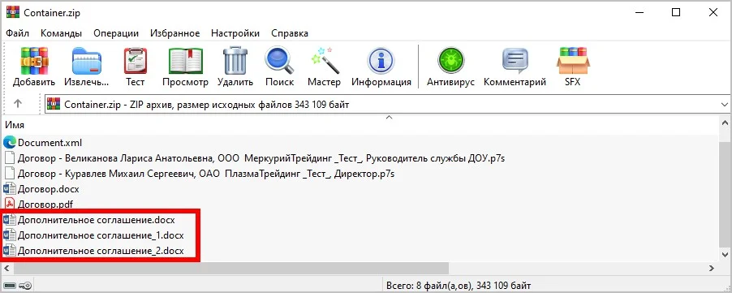Click horizontal scrollbar left arrow
Viewport: 732px width, 293px height.
8,268
